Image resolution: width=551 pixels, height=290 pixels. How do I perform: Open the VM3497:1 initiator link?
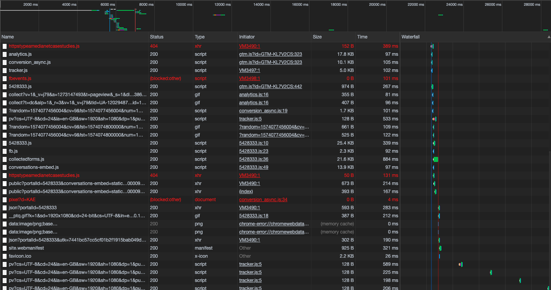click(250, 70)
